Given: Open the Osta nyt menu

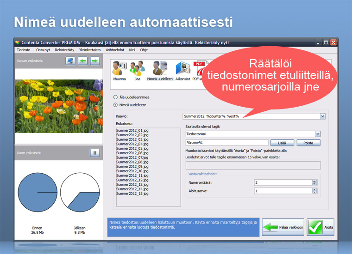Looking at the screenshot, I should 43,50.
